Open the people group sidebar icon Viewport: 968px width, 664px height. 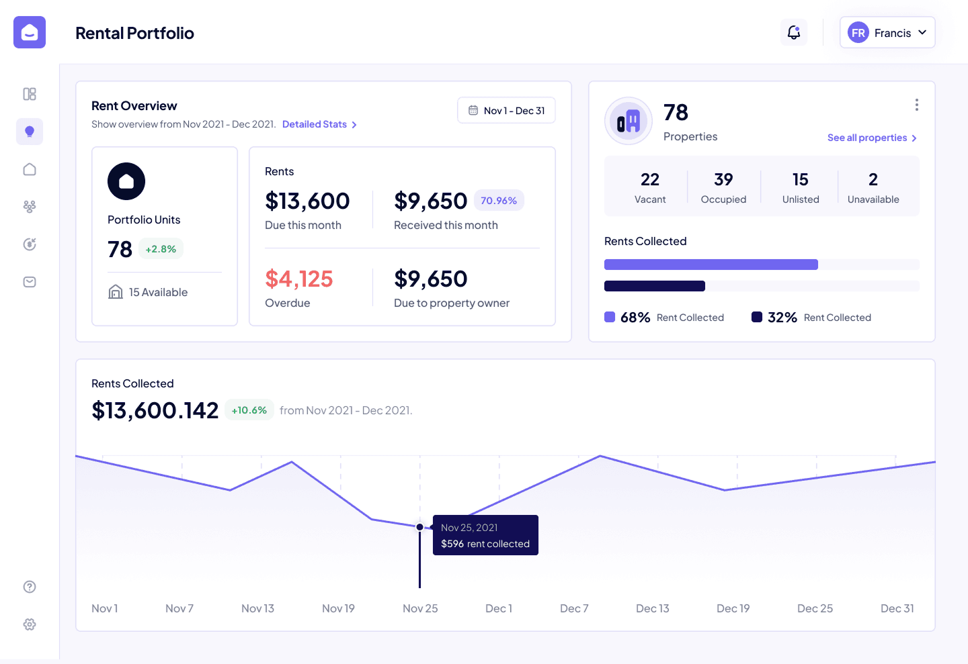tap(30, 207)
